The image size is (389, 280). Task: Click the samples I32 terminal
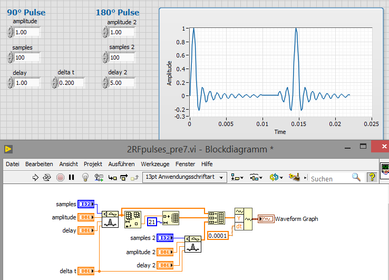coord(86,204)
